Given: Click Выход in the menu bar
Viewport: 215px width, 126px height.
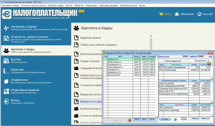Looking at the screenshot, I should point(142,5).
